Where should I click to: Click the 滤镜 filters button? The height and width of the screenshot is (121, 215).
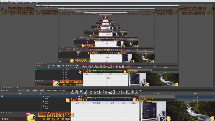pos(27,90)
